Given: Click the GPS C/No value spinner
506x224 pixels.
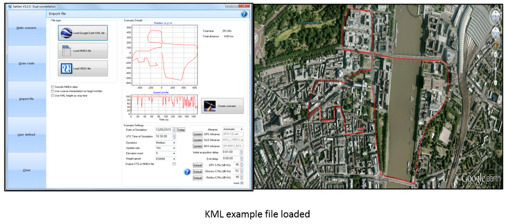Looking at the screenshot, I should tap(242, 165).
